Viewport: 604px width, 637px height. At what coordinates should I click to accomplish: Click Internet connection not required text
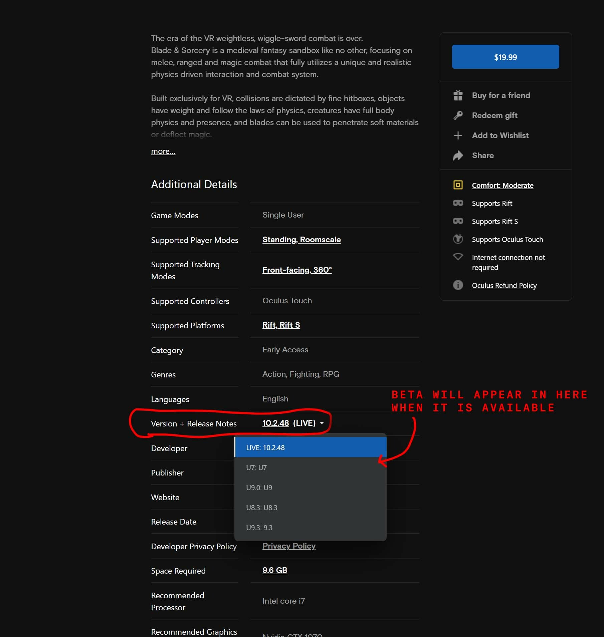coord(508,263)
